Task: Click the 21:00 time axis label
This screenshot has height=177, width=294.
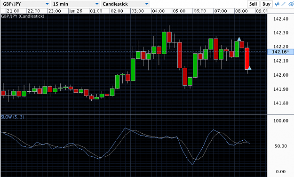Action: [x=13, y=11]
